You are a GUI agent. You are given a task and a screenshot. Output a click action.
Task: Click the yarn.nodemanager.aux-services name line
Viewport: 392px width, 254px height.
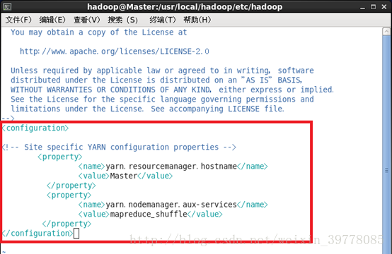pyautogui.click(x=173, y=205)
